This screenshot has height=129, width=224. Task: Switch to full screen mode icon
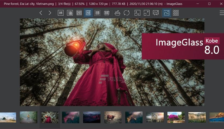click(147, 13)
